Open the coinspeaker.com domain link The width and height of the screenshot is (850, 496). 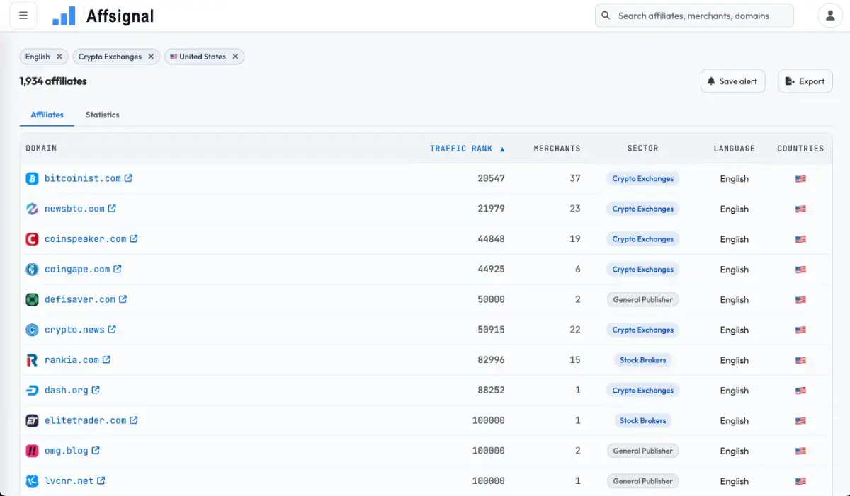(x=86, y=239)
